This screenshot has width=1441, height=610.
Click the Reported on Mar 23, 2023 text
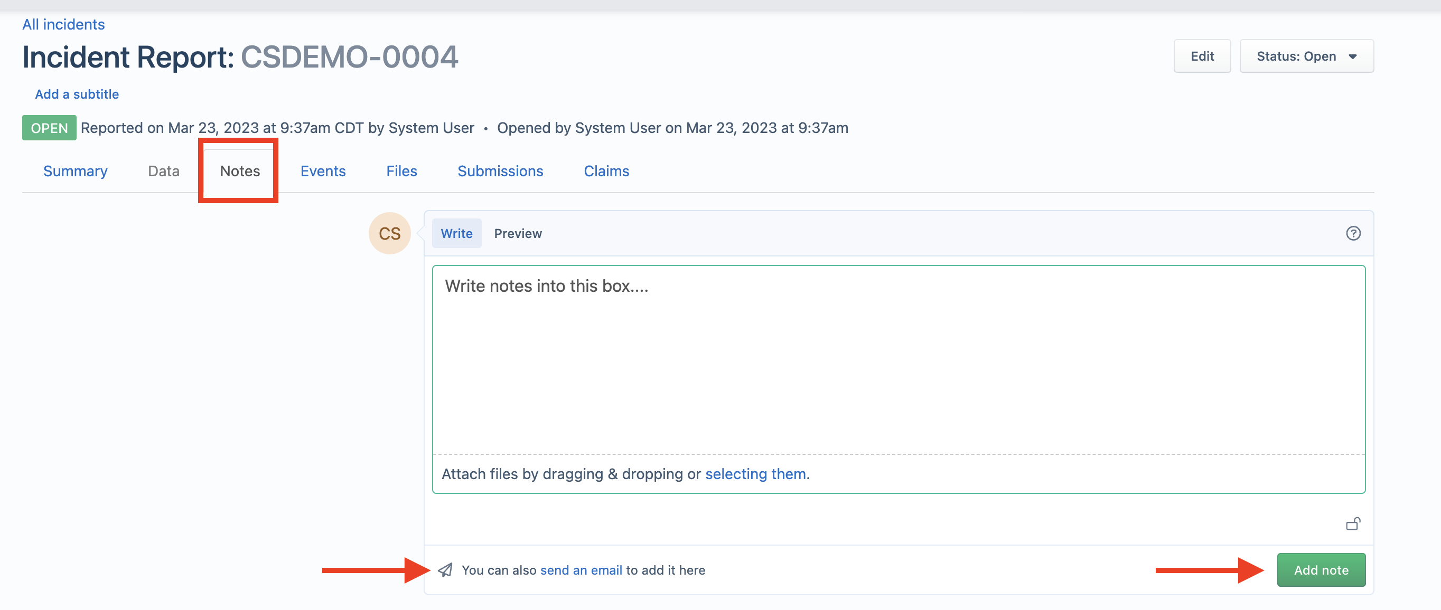click(277, 128)
